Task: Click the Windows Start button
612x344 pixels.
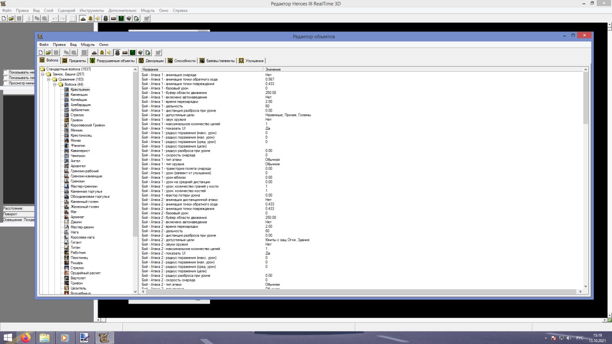Action: point(8,338)
